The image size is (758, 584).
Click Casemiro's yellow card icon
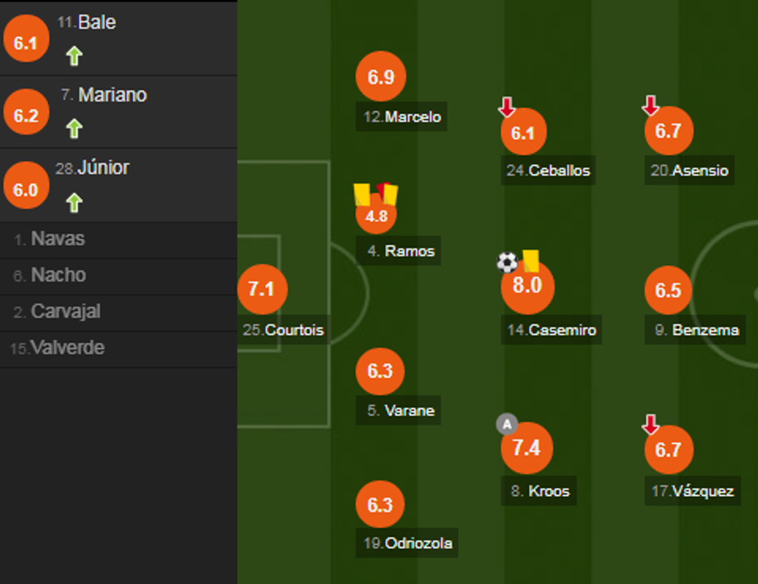pos(530,261)
